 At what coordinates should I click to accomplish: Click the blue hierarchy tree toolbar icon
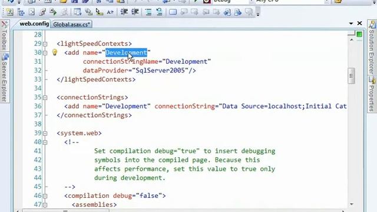coord(21,12)
